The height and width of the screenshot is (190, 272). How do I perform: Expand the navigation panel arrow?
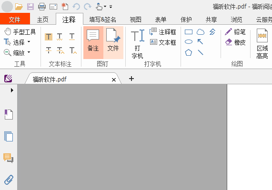click(x=12, y=90)
